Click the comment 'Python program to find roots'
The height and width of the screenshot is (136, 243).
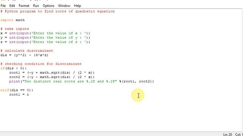click(57, 11)
